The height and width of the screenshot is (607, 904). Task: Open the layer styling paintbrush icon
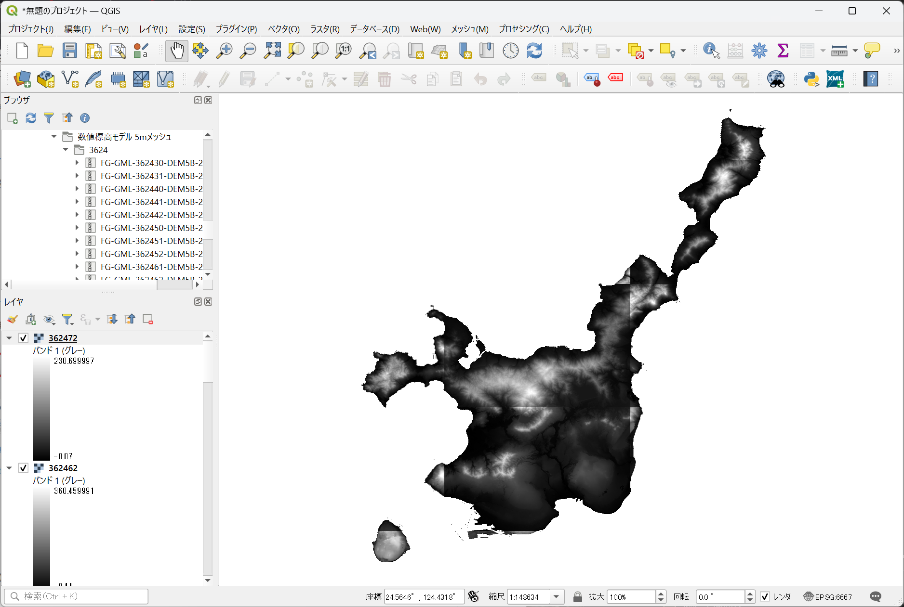pos(13,319)
